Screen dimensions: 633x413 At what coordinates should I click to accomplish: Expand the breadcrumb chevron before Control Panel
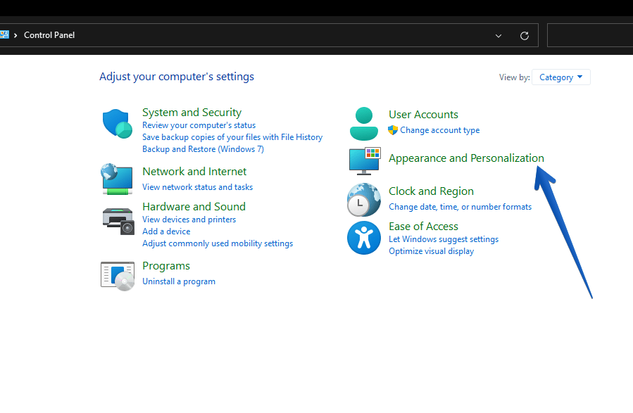pyautogui.click(x=15, y=35)
